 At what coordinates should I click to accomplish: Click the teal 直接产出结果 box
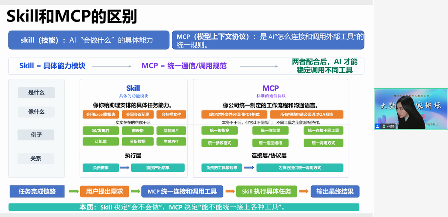point(158,168)
